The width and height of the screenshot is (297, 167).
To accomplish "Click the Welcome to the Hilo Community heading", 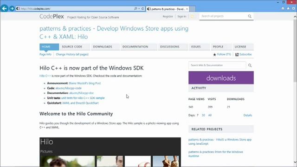I will pos(76,114).
